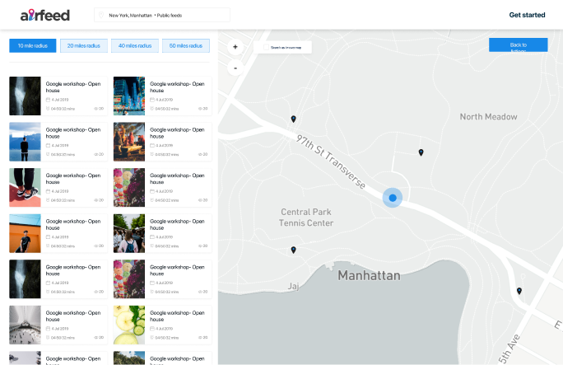Image resolution: width=563 pixels, height=365 pixels.
Task: Click the Manhattan map label
Action: [x=369, y=275]
